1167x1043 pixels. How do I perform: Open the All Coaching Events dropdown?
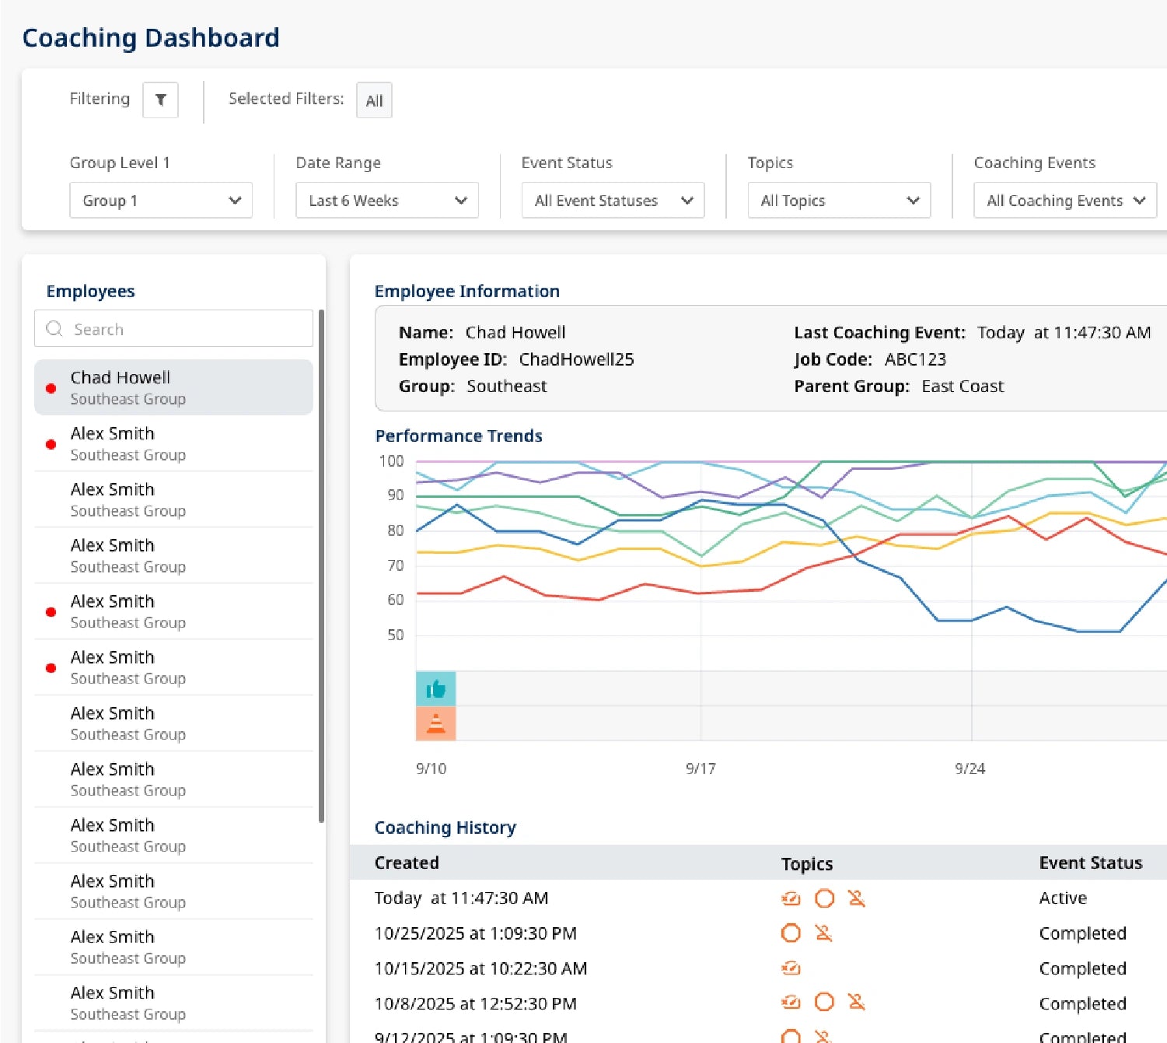(1065, 201)
